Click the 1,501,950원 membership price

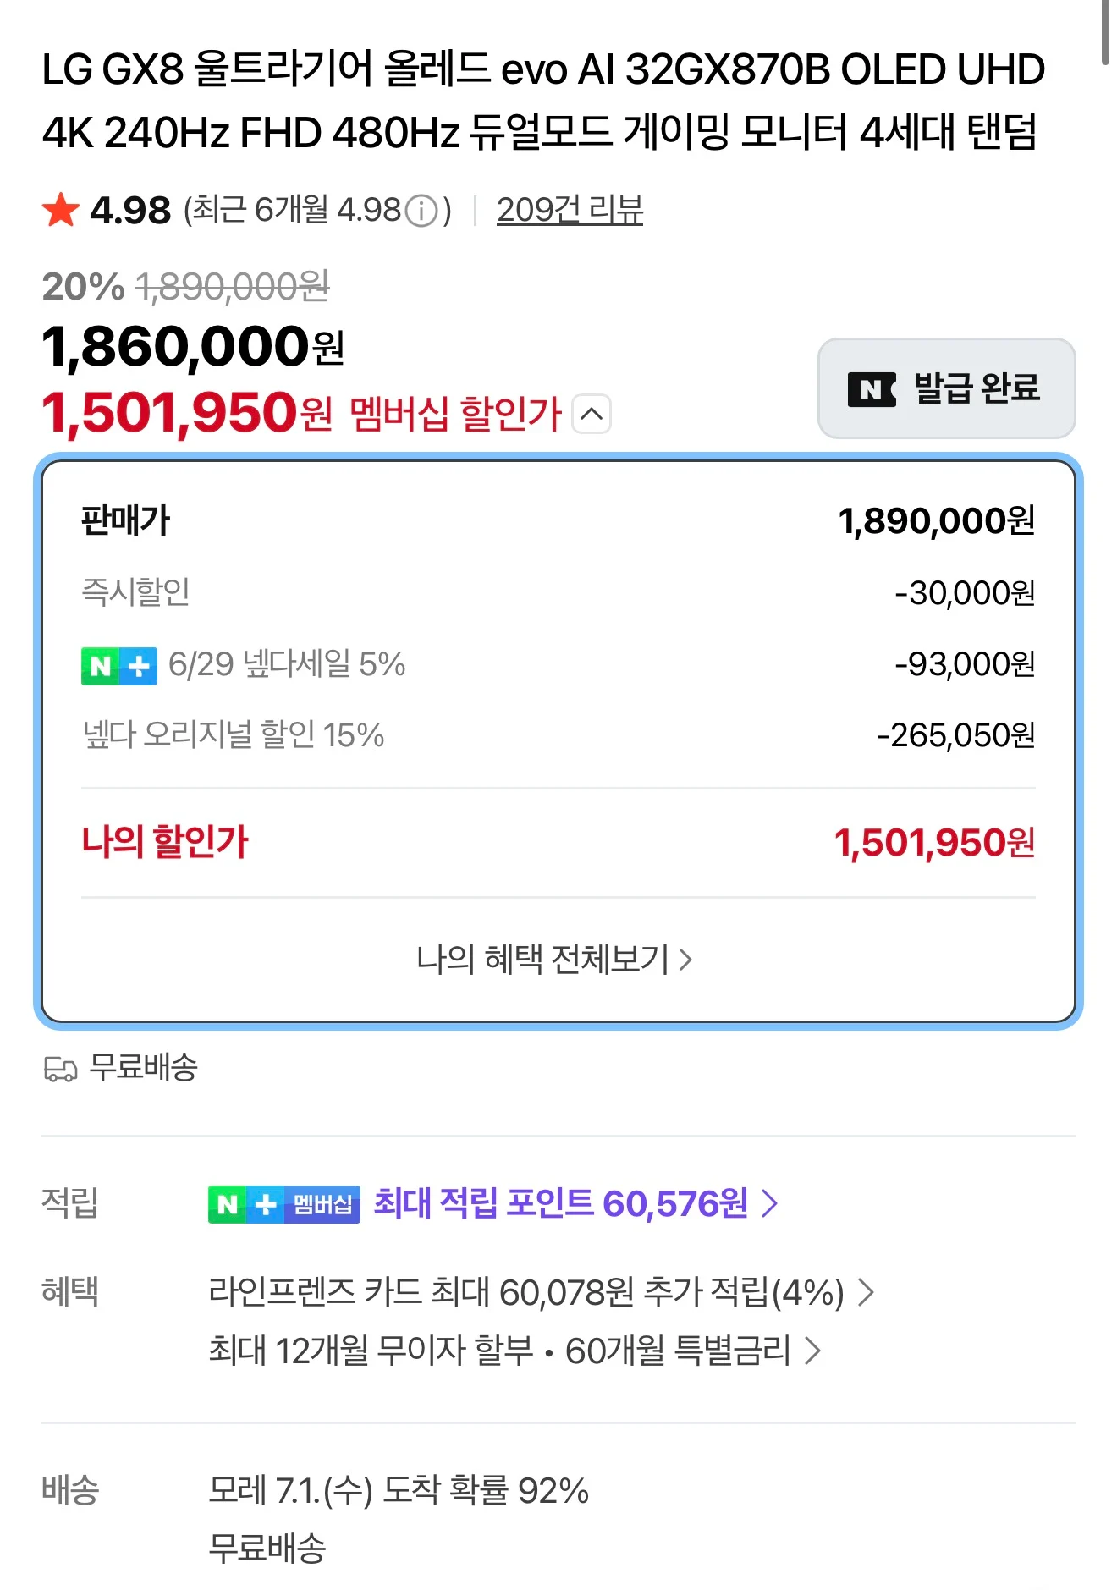pyautogui.click(x=187, y=413)
